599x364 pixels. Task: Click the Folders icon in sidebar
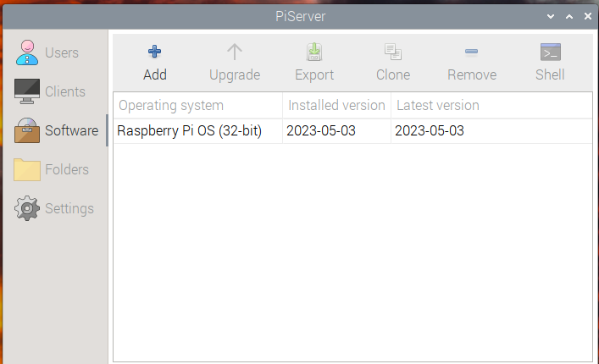click(27, 169)
